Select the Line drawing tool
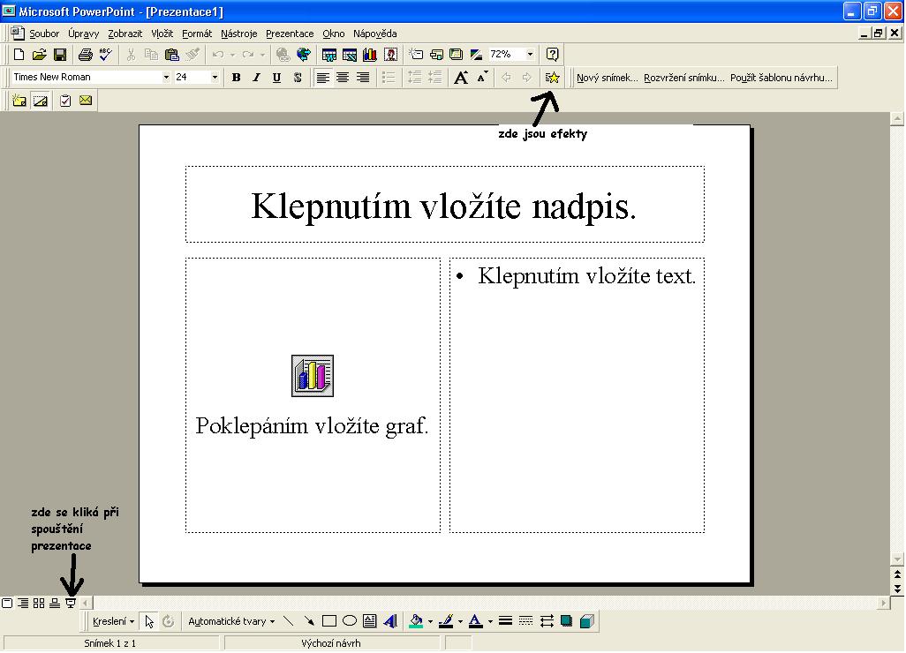The width and height of the screenshot is (906, 653). click(289, 621)
